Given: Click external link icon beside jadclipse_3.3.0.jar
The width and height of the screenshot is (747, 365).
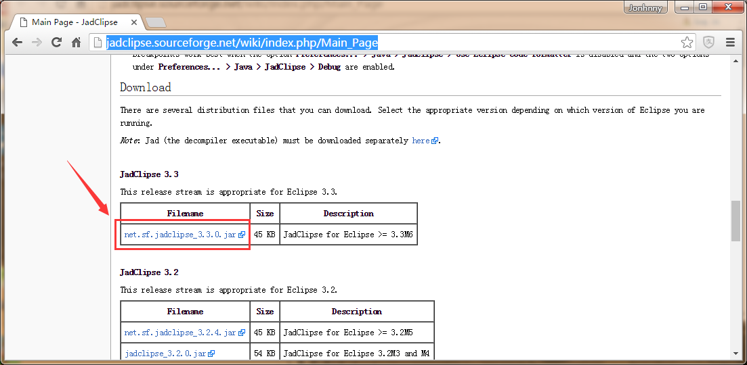Looking at the screenshot, I should tap(242, 235).
